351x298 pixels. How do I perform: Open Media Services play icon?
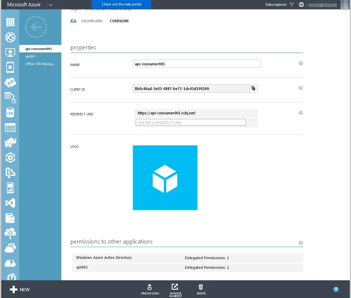10,158
